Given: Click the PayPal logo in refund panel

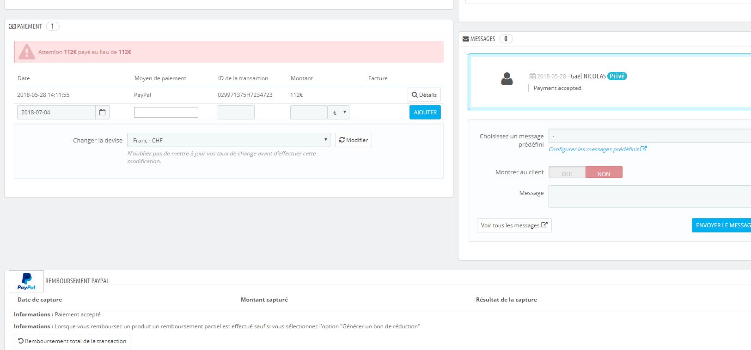Looking at the screenshot, I should pyautogui.click(x=26, y=281).
